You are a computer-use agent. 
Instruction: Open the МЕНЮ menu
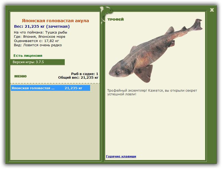(20, 76)
